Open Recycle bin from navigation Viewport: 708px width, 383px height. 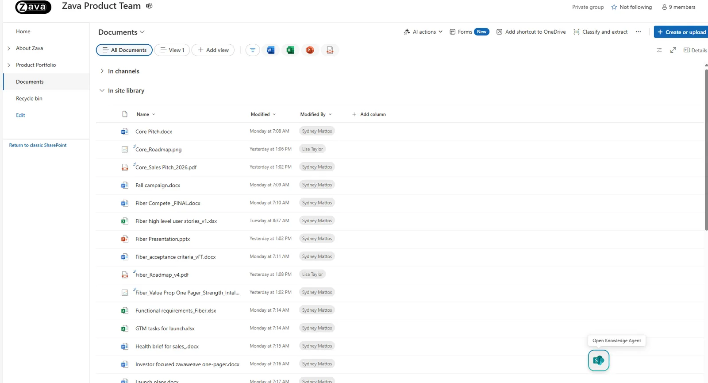click(29, 99)
